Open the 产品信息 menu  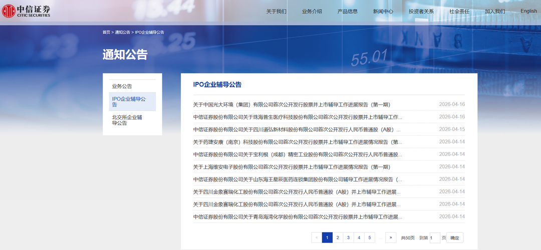[348, 11]
